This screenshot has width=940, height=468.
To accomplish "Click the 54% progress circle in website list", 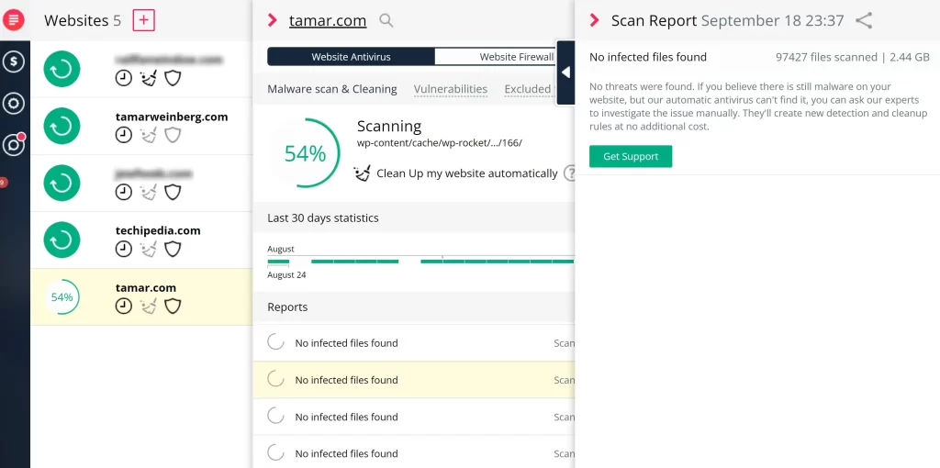I will [x=62, y=296].
